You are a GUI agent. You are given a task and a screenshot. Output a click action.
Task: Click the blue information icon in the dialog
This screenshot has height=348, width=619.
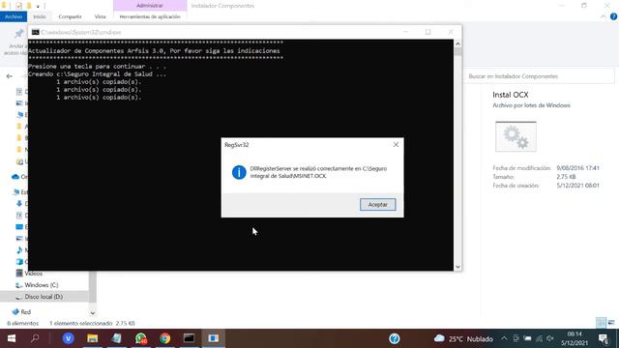pyautogui.click(x=239, y=172)
